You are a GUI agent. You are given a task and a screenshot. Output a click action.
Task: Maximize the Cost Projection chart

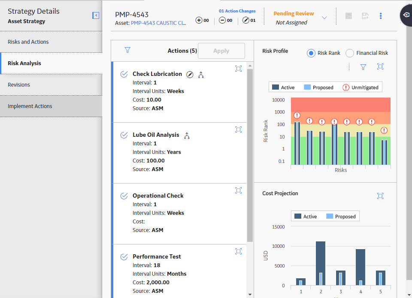pos(380,196)
